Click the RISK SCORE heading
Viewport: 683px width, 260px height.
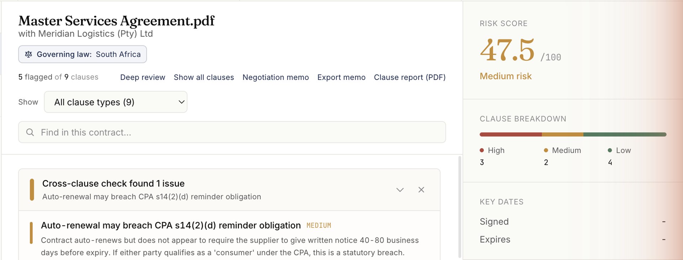coord(503,23)
